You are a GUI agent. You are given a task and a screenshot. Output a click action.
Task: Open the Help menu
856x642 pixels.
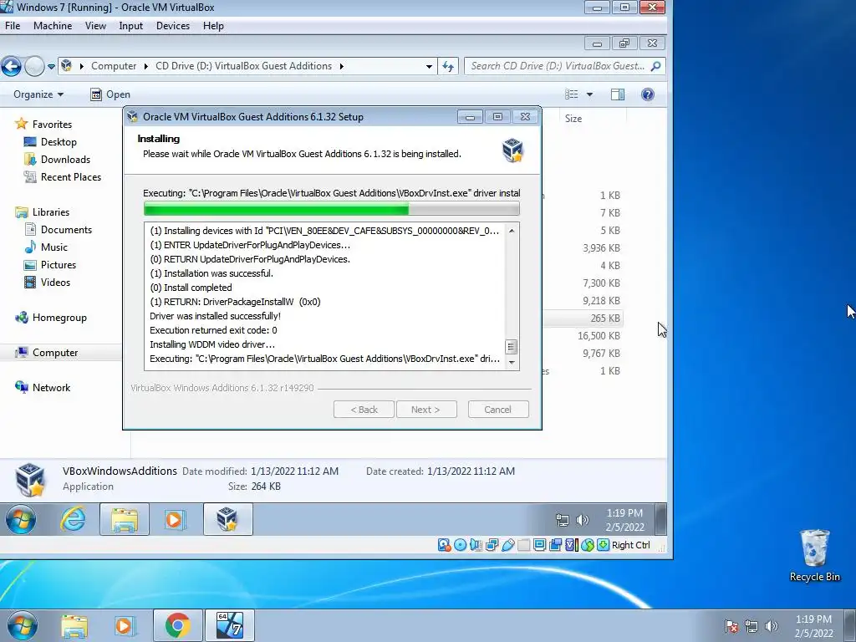pos(213,26)
